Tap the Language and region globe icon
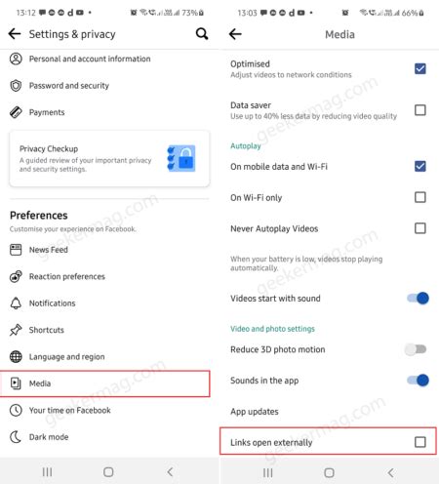 tap(16, 357)
